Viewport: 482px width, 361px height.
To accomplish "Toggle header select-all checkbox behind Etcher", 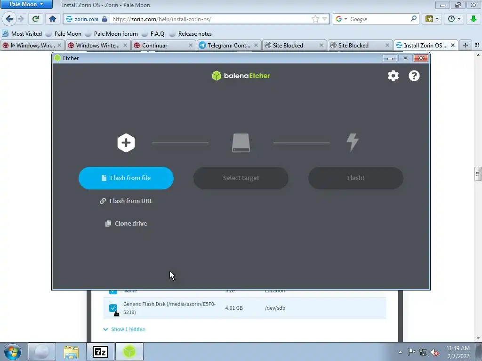I will click(113, 291).
